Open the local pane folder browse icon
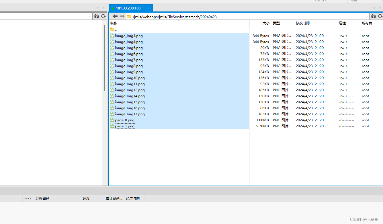Screen dimensions: 383x224 pos(97,16)
